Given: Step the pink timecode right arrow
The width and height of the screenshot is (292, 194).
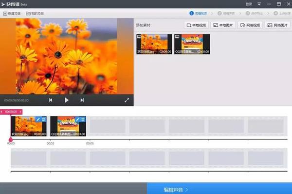Looking at the screenshot, I should pyautogui.click(x=20, y=112).
